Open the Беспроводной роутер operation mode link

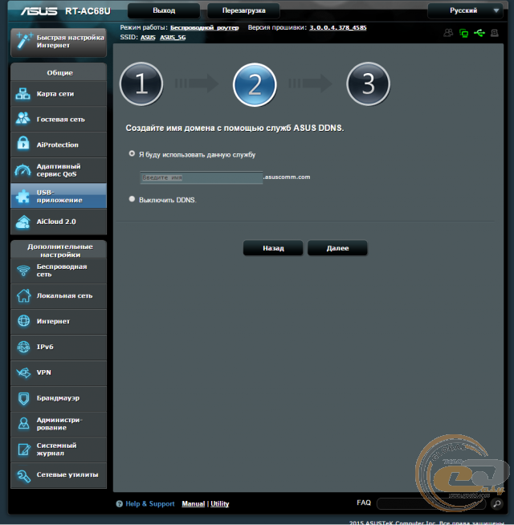204,28
